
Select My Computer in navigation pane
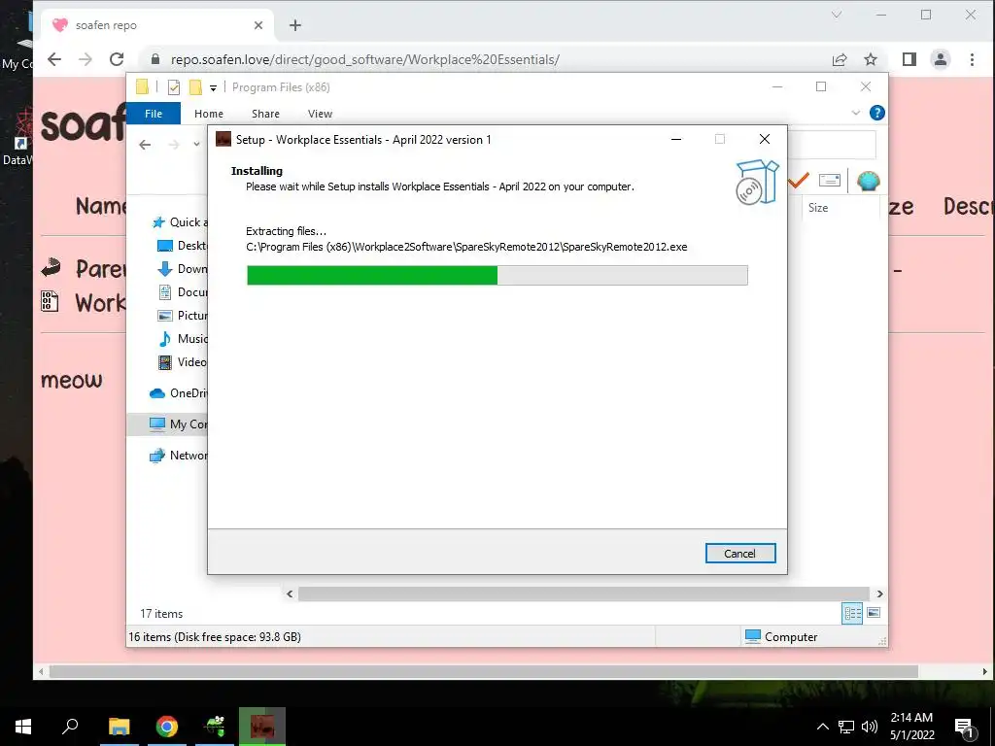[x=167, y=424]
